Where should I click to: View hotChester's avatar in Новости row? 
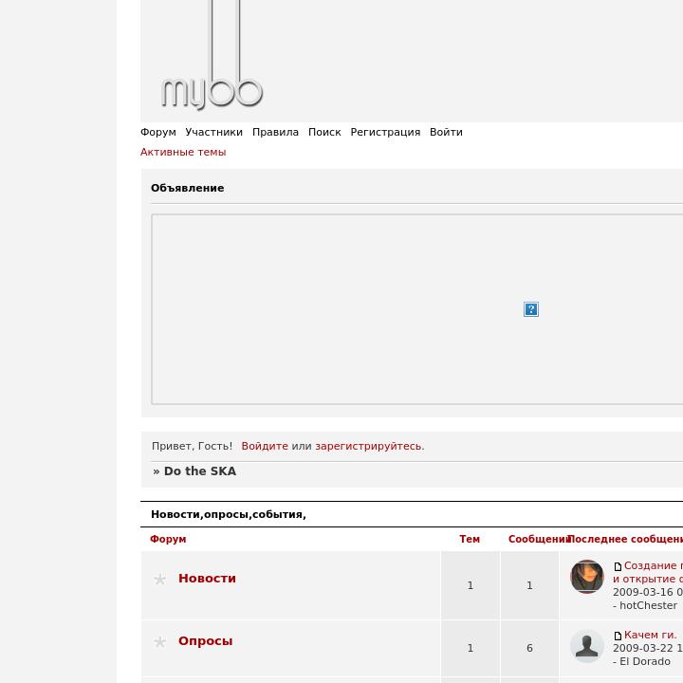[x=587, y=577]
